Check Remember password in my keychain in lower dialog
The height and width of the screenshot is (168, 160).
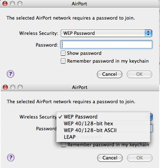click(x=64, y=145)
